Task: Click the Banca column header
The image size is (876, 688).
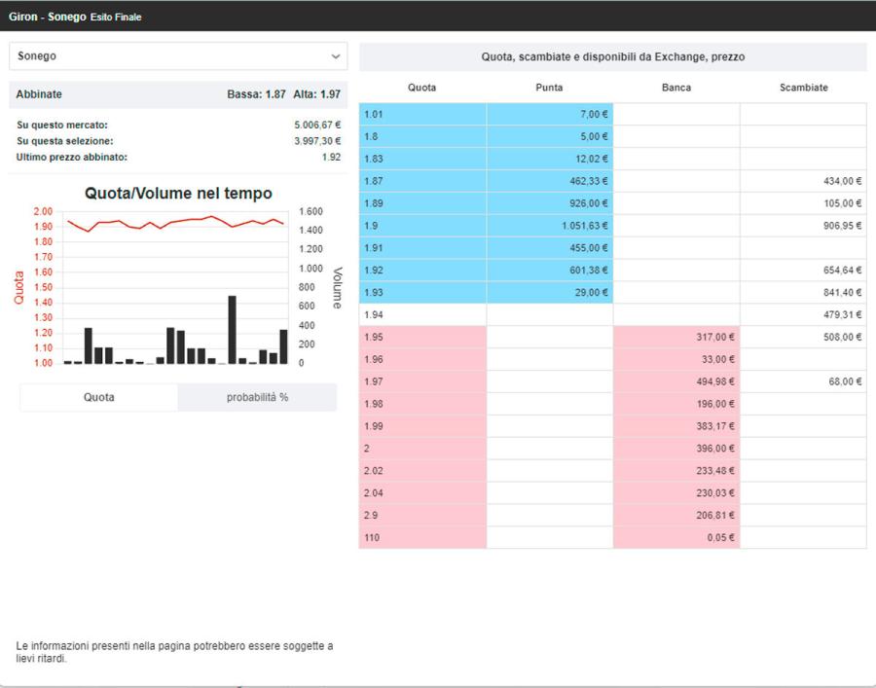Action: (x=675, y=88)
